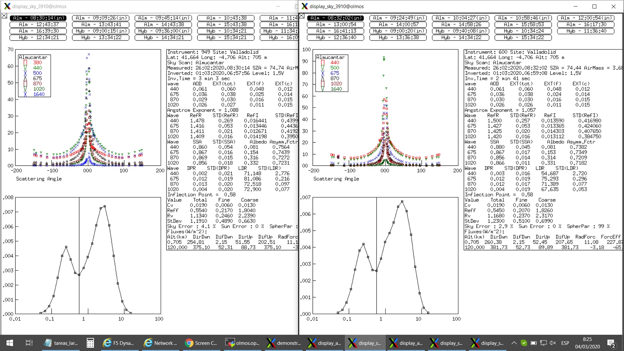Click the X close box in left window panel
Viewport: 624px width, 351px height.
tap(4, 16)
